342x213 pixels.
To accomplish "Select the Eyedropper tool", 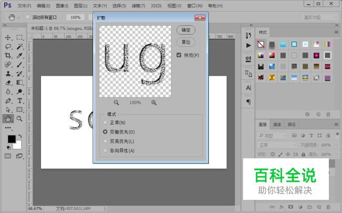I will coord(19,55).
